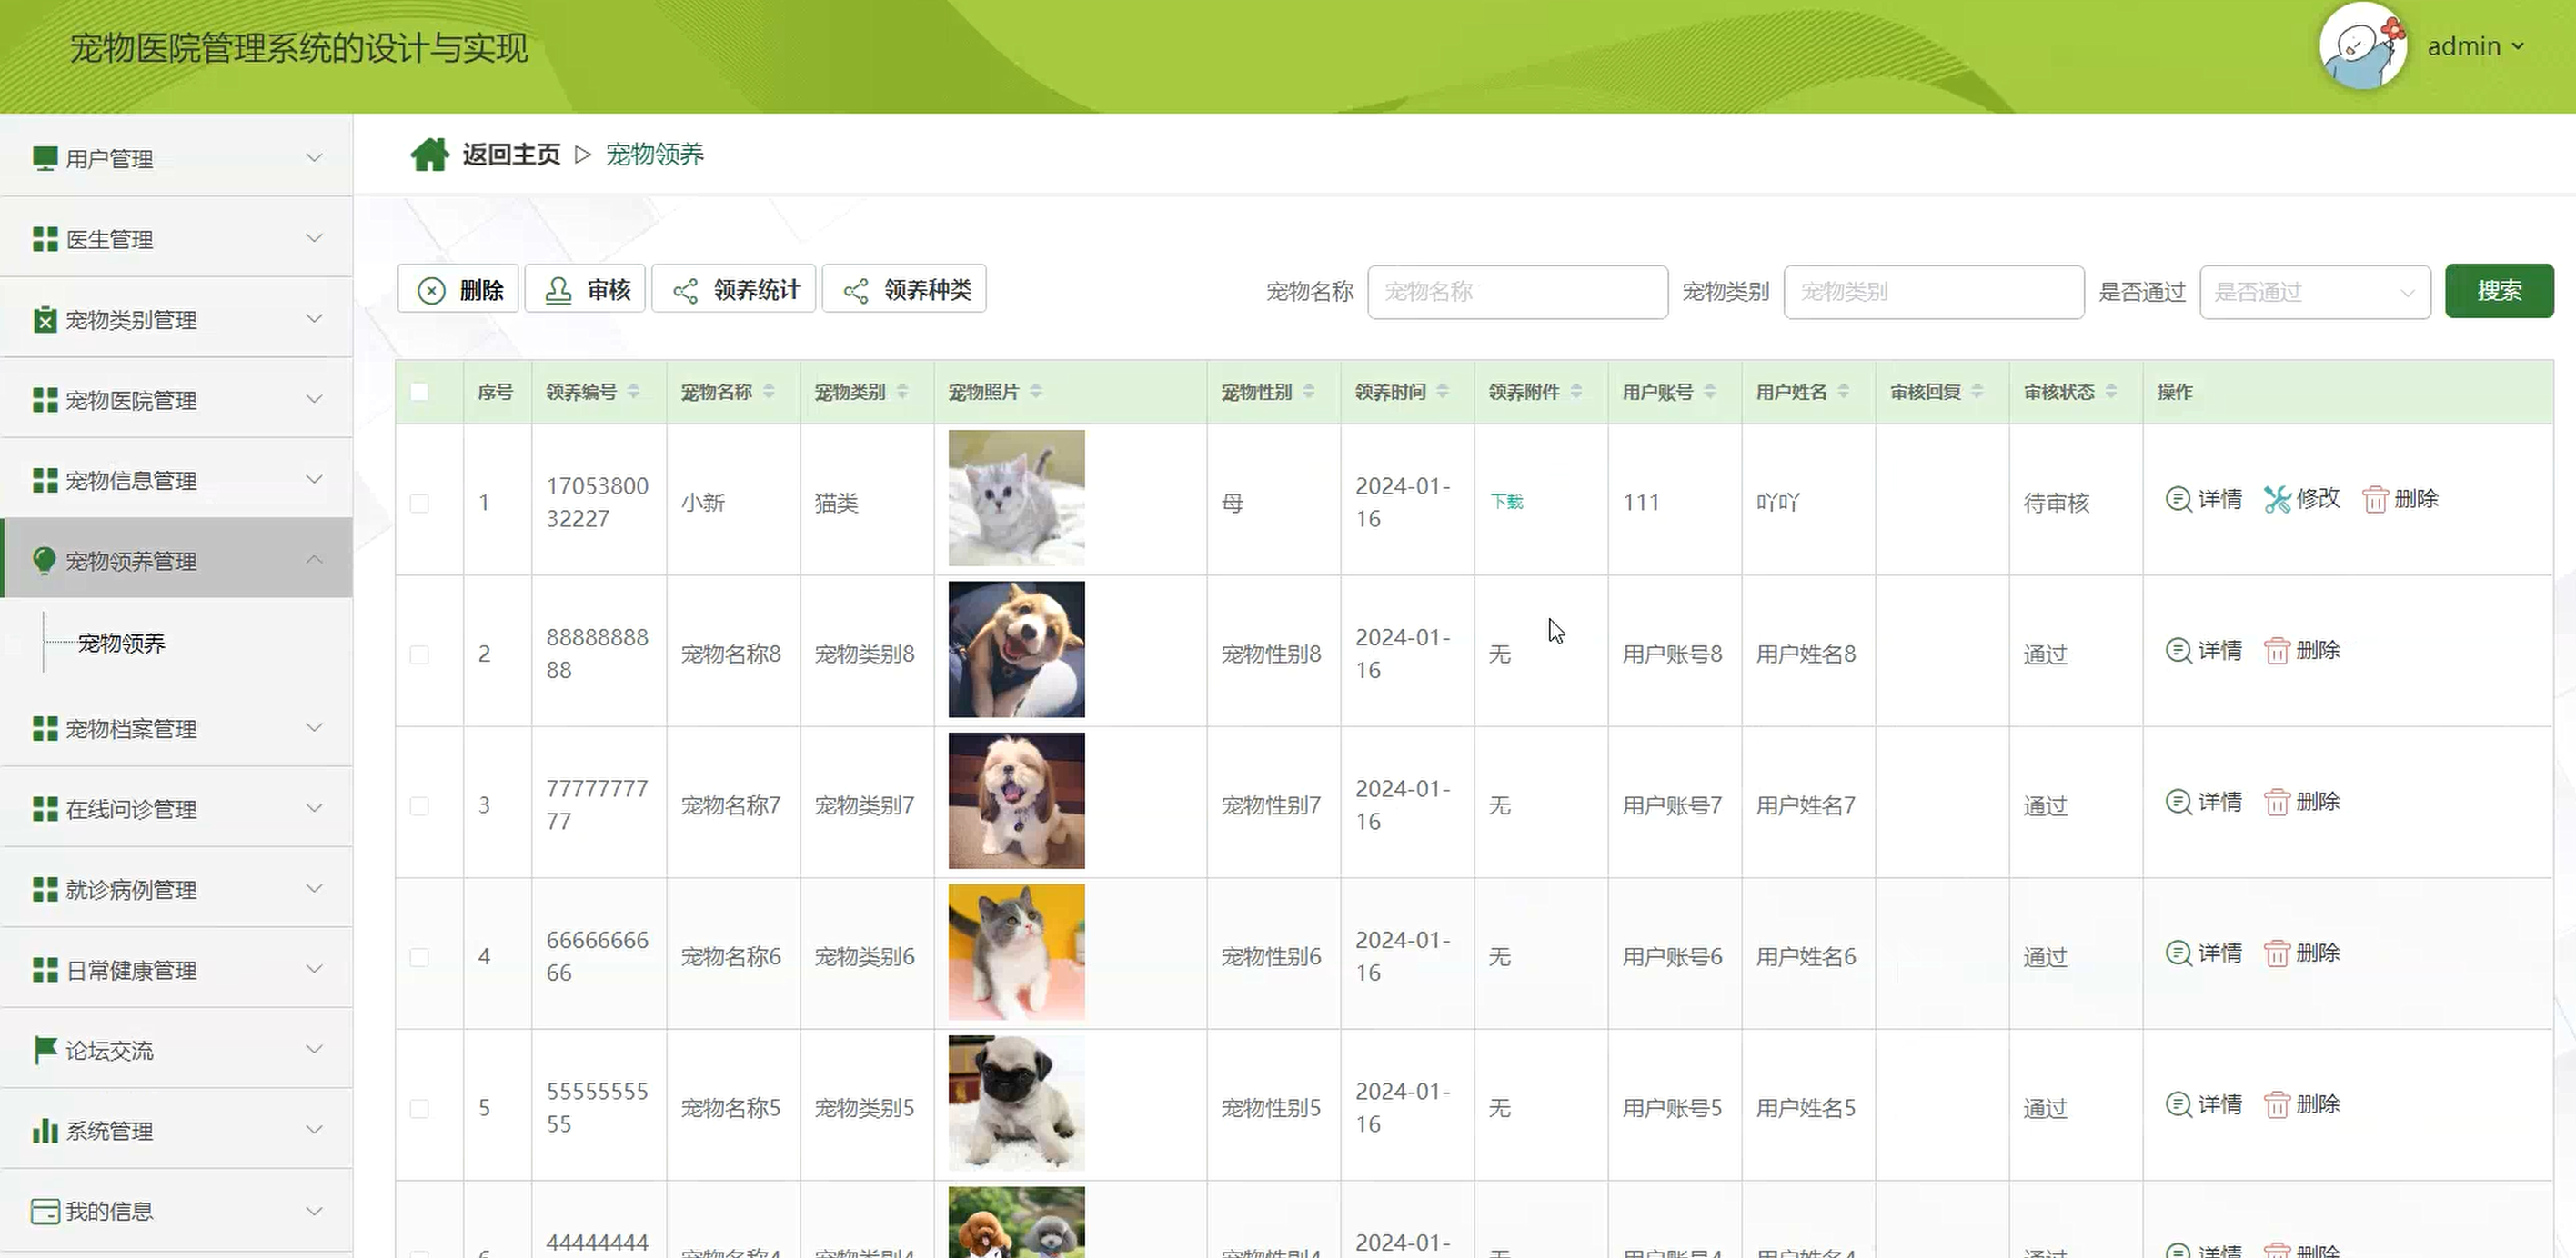2576x1258 pixels.
Task: Click the 论坛交流 flag icon
Action: pos(44,1049)
